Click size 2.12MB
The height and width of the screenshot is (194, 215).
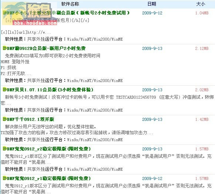point(202,48)
